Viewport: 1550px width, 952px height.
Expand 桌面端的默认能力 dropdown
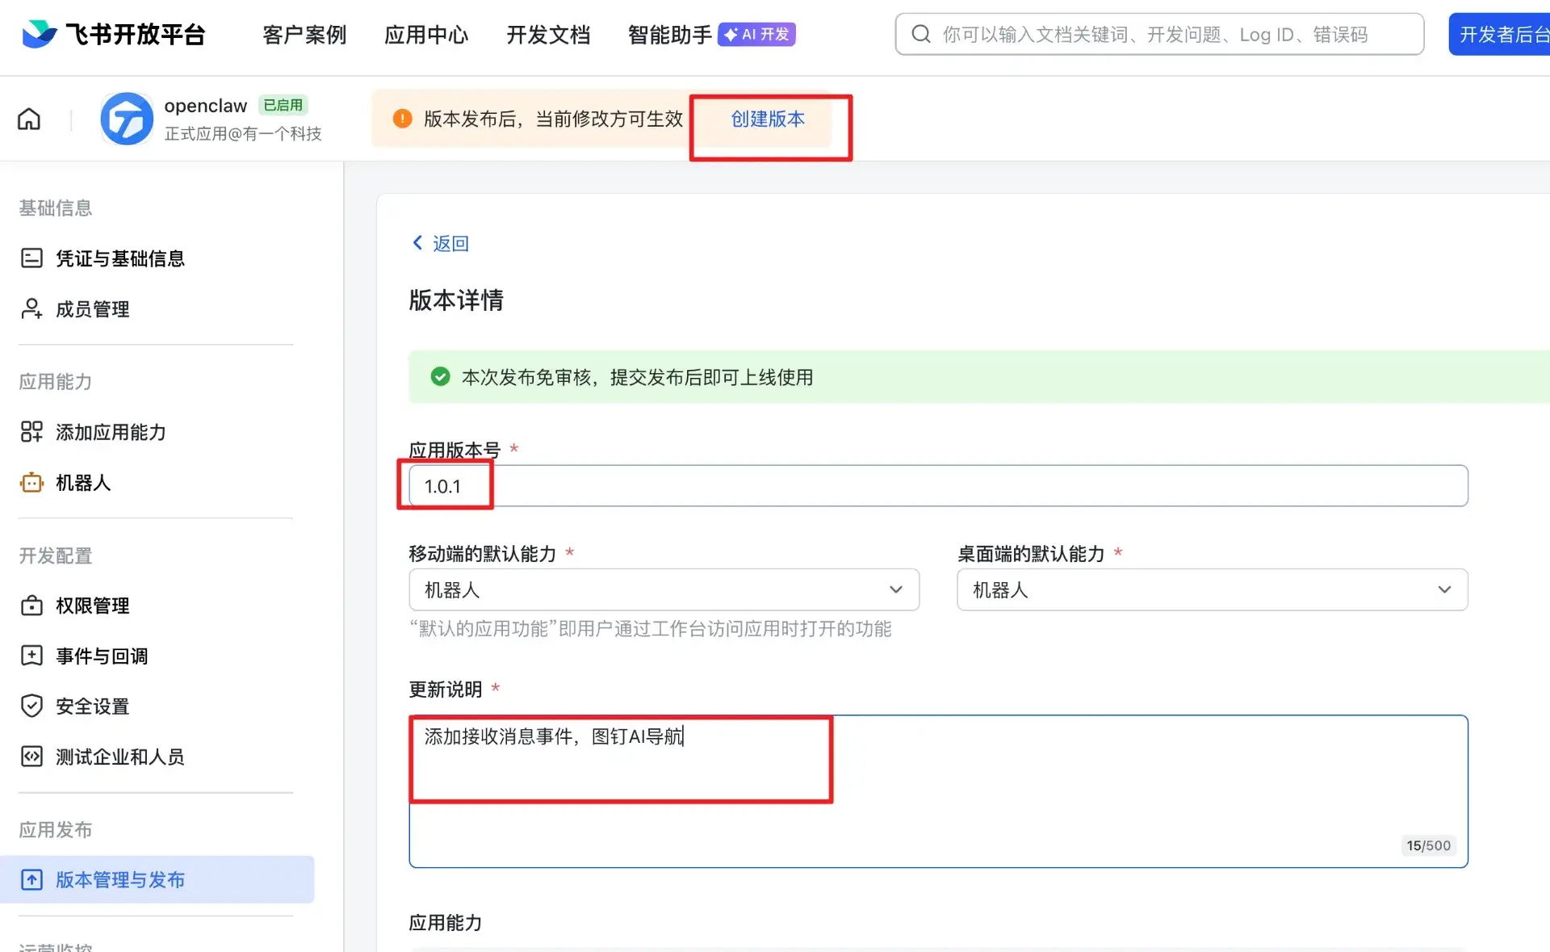pyautogui.click(x=1212, y=590)
